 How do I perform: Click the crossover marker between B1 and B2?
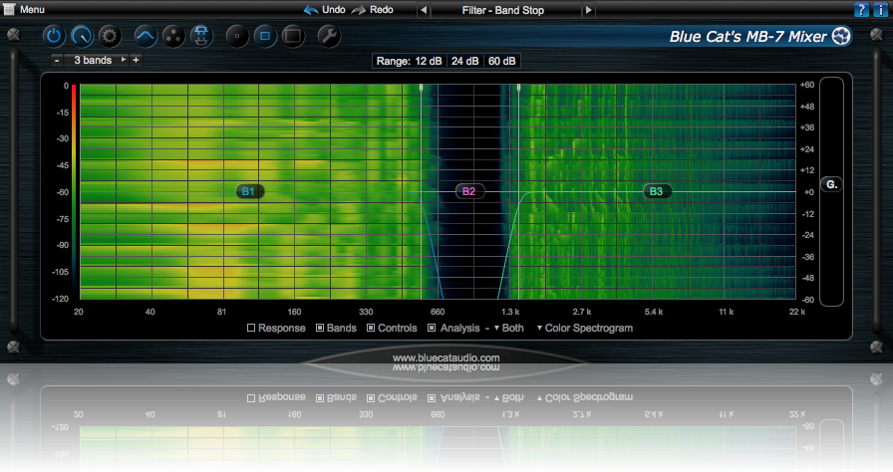422,89
